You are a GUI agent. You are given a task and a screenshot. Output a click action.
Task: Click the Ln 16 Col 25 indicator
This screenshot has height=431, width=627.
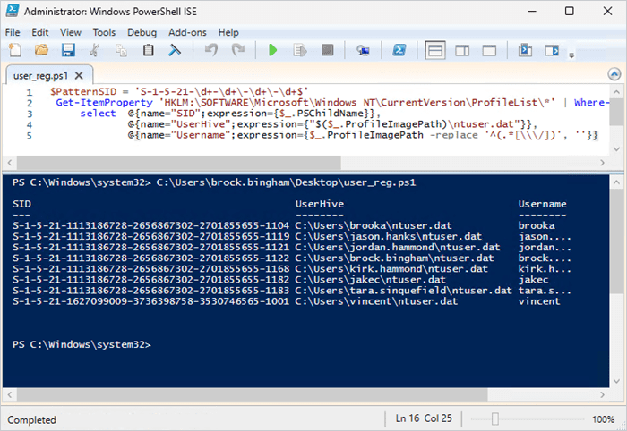click(424, 418)
